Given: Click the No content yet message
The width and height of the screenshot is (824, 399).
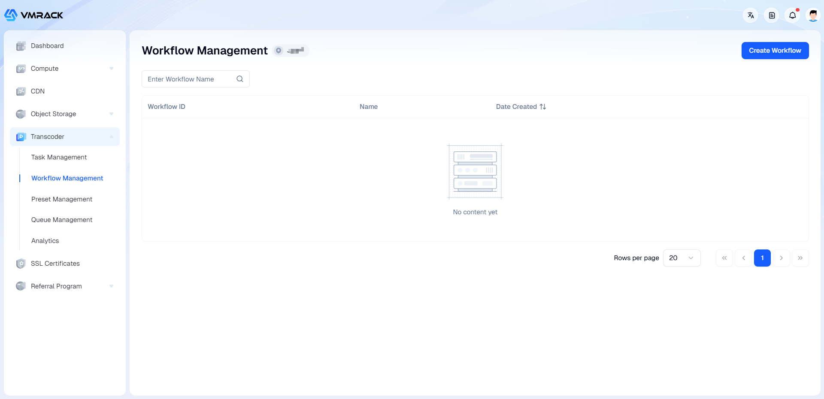Looking at the screenshot, I should coord(475,212).
